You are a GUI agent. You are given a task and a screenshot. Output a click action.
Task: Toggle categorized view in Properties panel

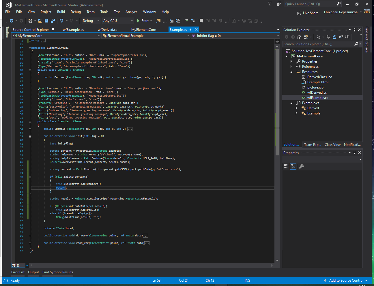click(286, 166)
